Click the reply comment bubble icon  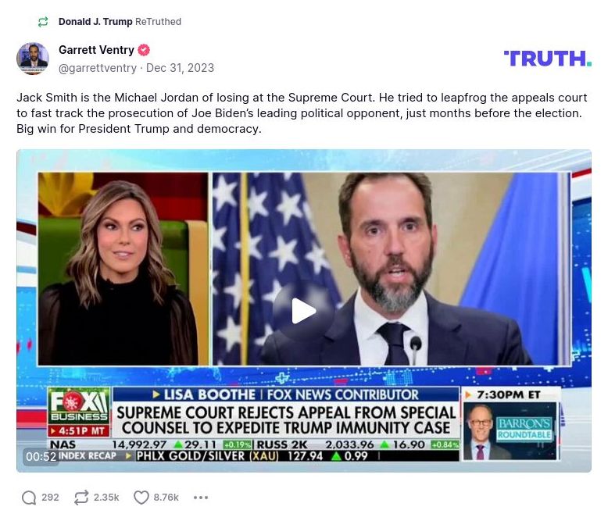tap(29, 498)
